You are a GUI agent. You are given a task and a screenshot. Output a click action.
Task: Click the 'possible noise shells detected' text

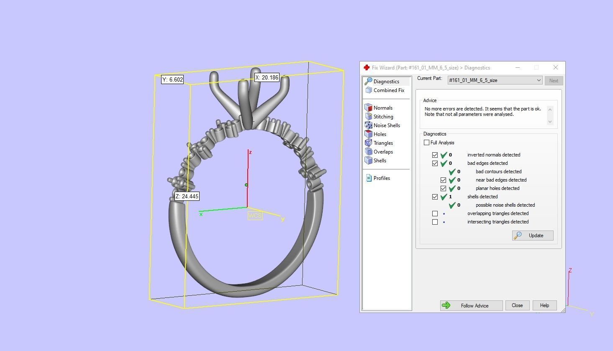point(505,205)
